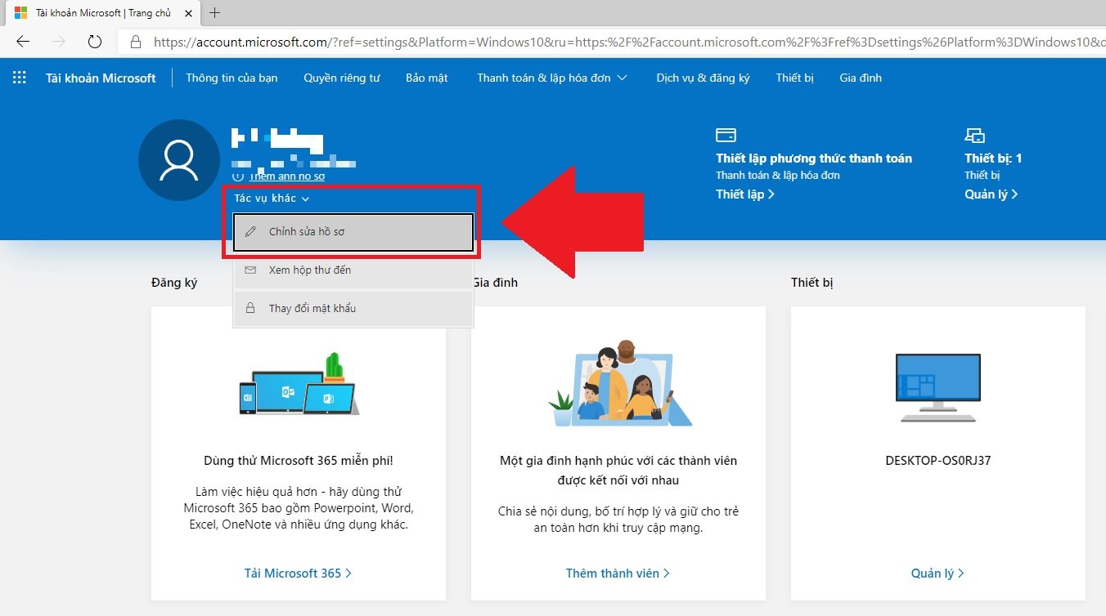Open Quyền riêng tư tab
Screen dimensions: 1106x616
(x=342, y=78)
